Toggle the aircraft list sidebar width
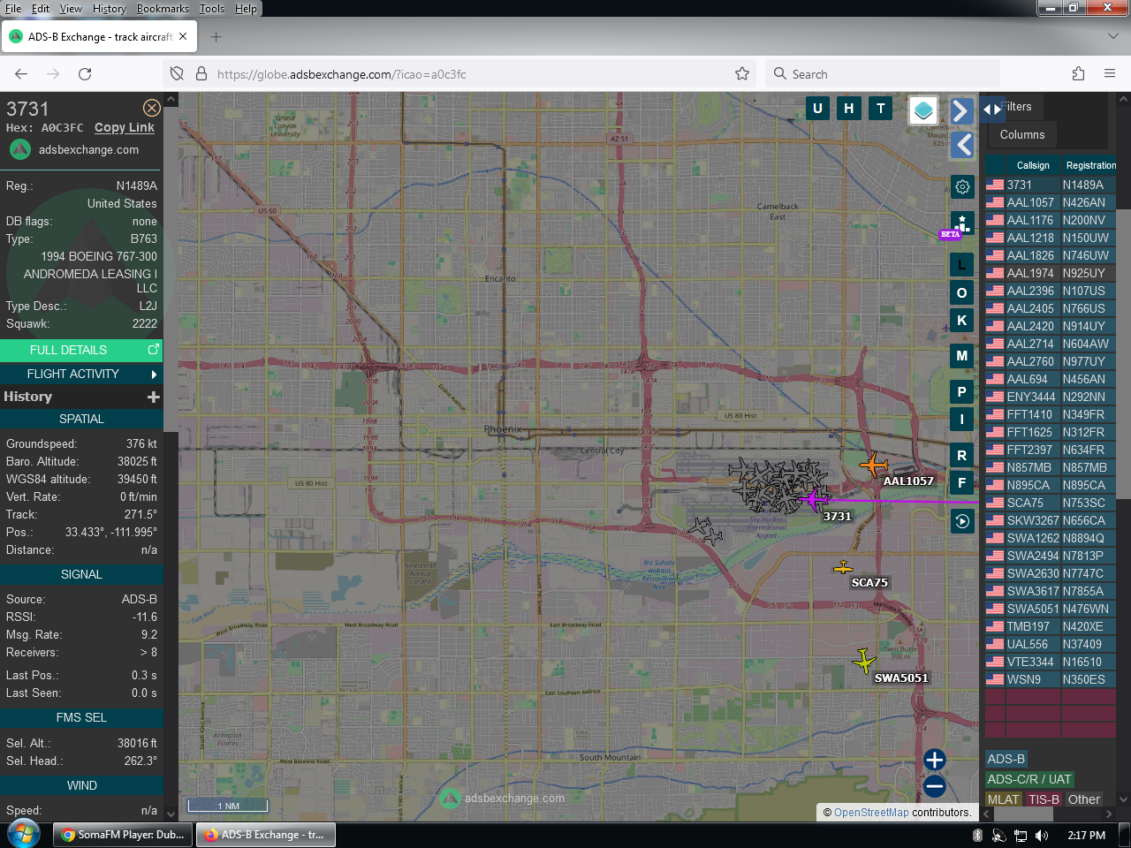 [x=992, y=110]
